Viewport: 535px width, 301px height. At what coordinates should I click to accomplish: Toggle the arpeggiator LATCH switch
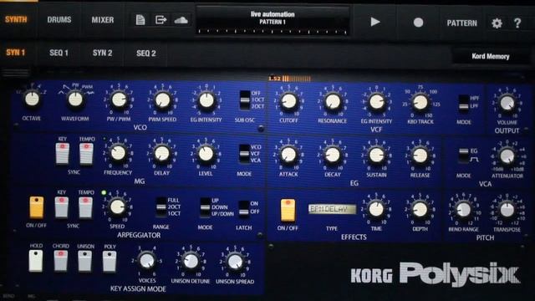click(243, 209)
